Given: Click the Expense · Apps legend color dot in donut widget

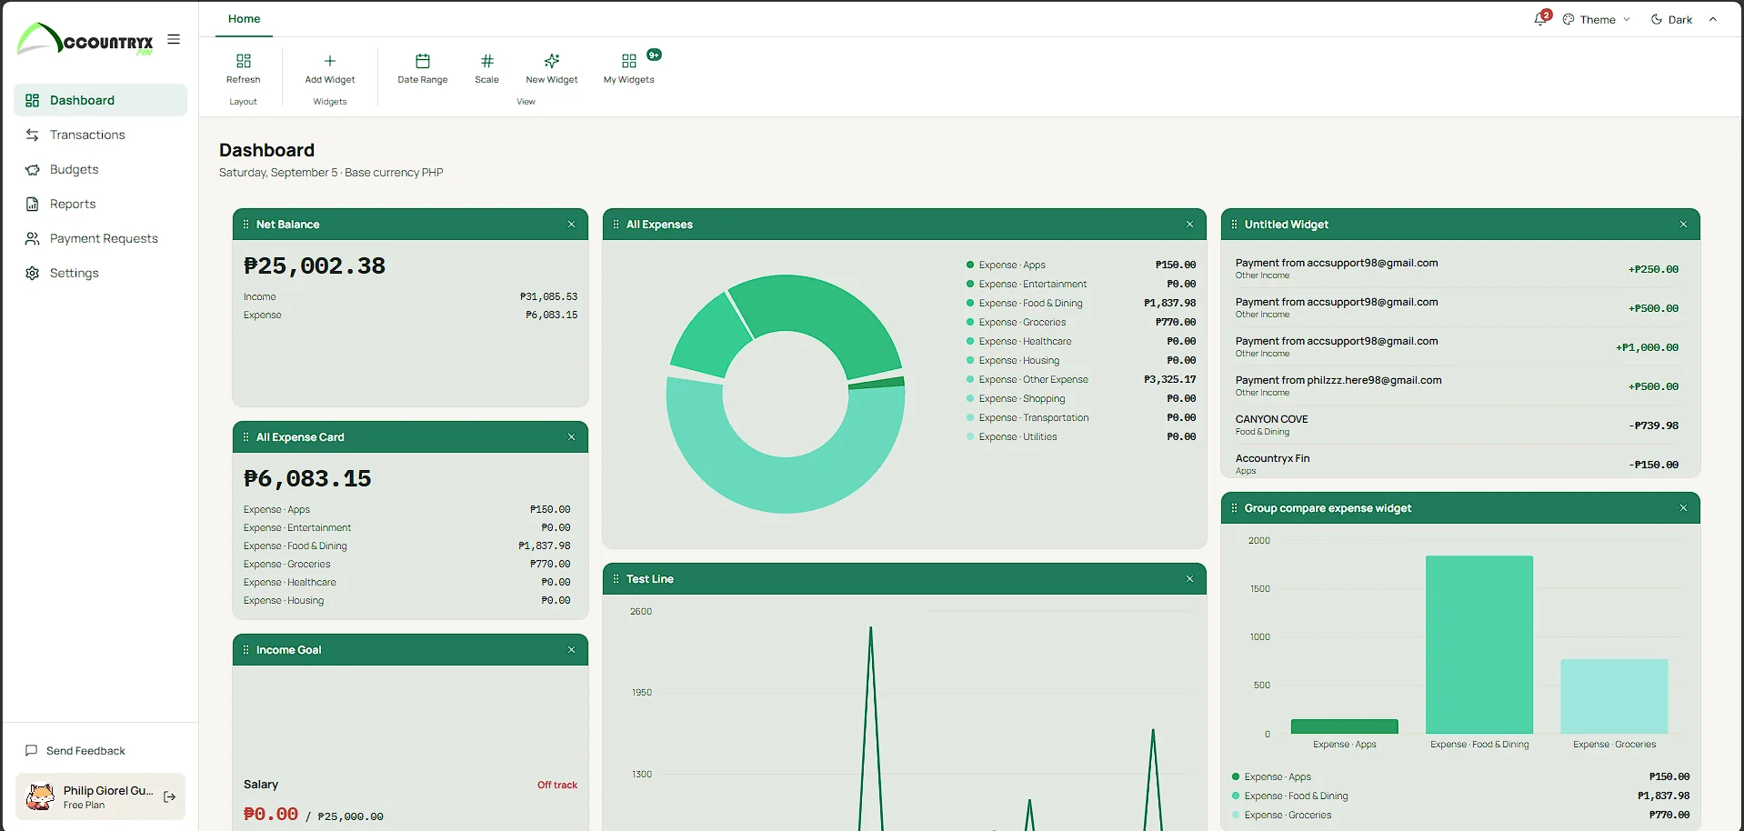Looking at the screenshot, I should pos(970,265).
